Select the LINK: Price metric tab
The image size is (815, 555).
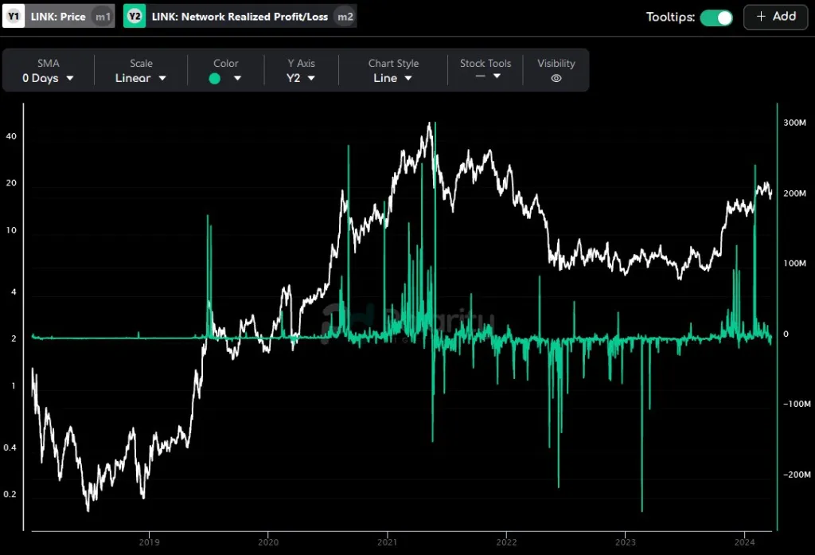(57, 17)
